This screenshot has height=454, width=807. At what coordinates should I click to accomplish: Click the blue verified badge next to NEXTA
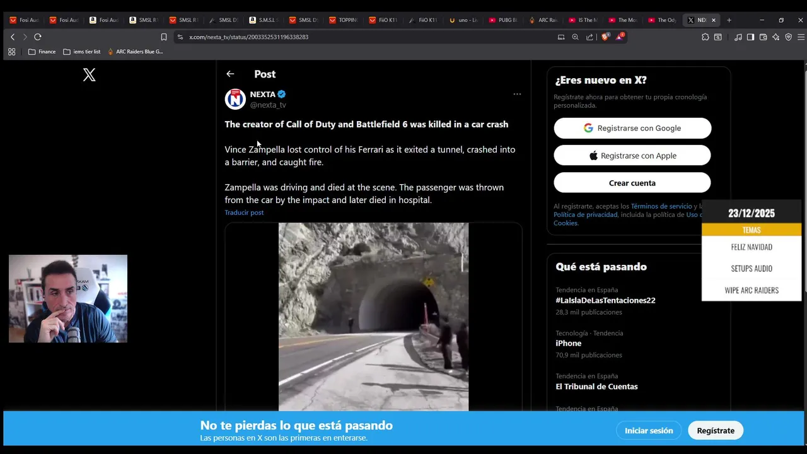282,94
